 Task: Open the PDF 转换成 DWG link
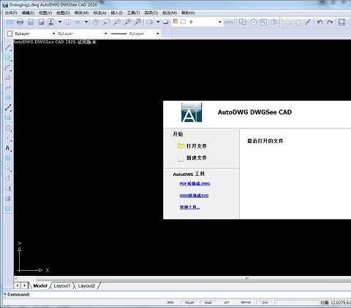pos(195,184)
